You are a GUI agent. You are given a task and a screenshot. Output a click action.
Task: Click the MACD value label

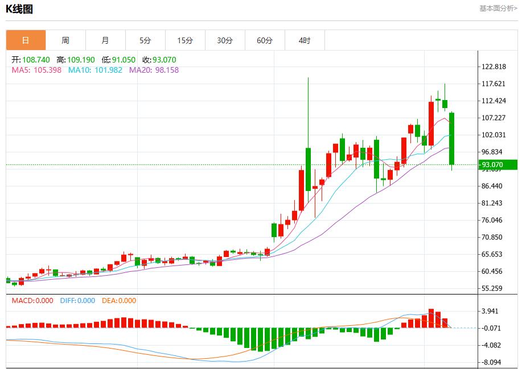pyautogui.click(x=32, y=301)
